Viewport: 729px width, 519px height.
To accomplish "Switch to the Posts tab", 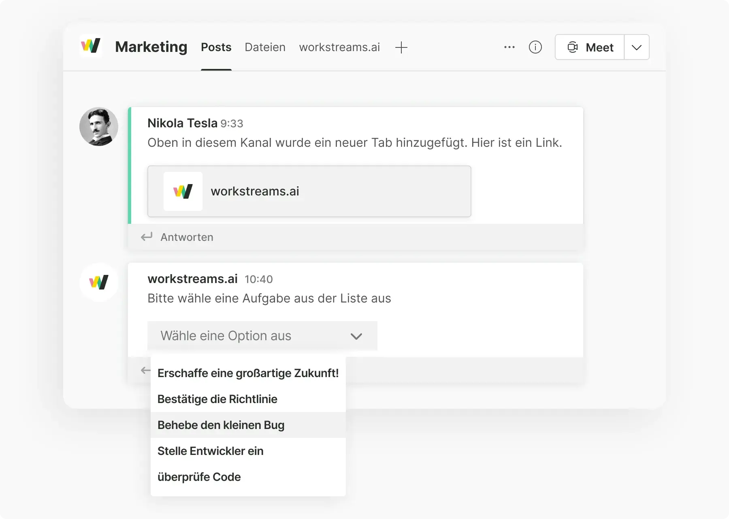I will click(x=216, y=47).
